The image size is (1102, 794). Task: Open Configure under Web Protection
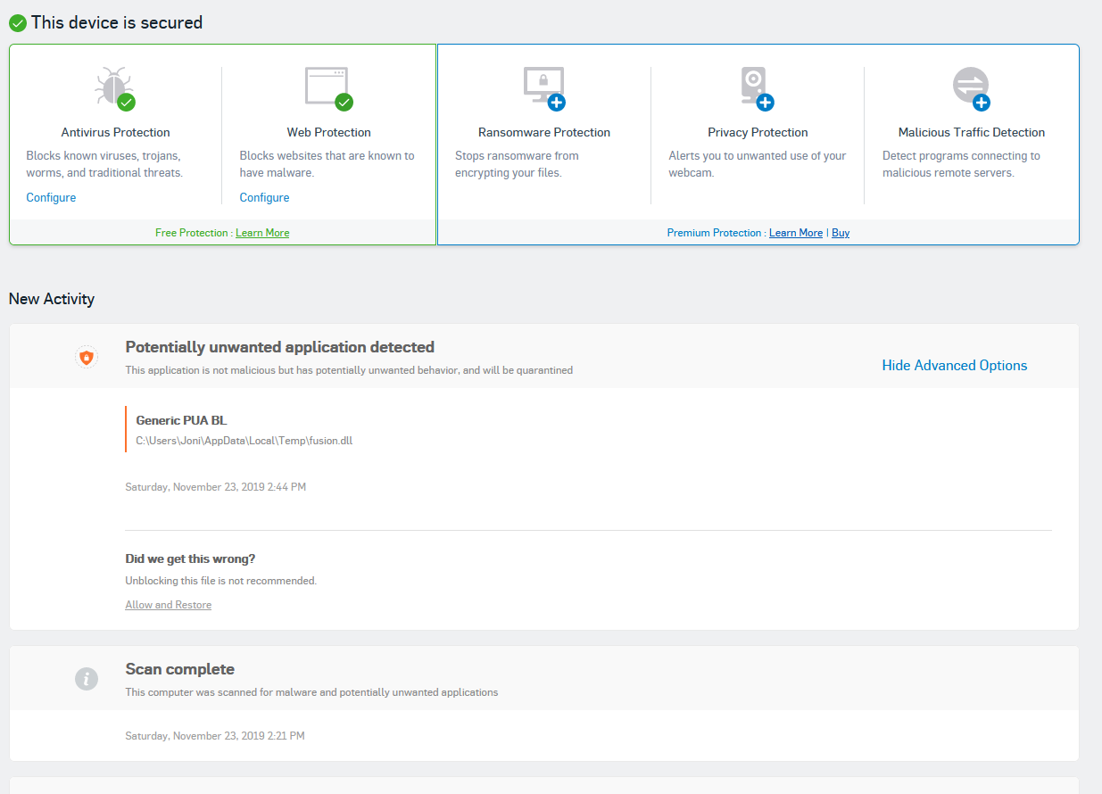point(264,197)
